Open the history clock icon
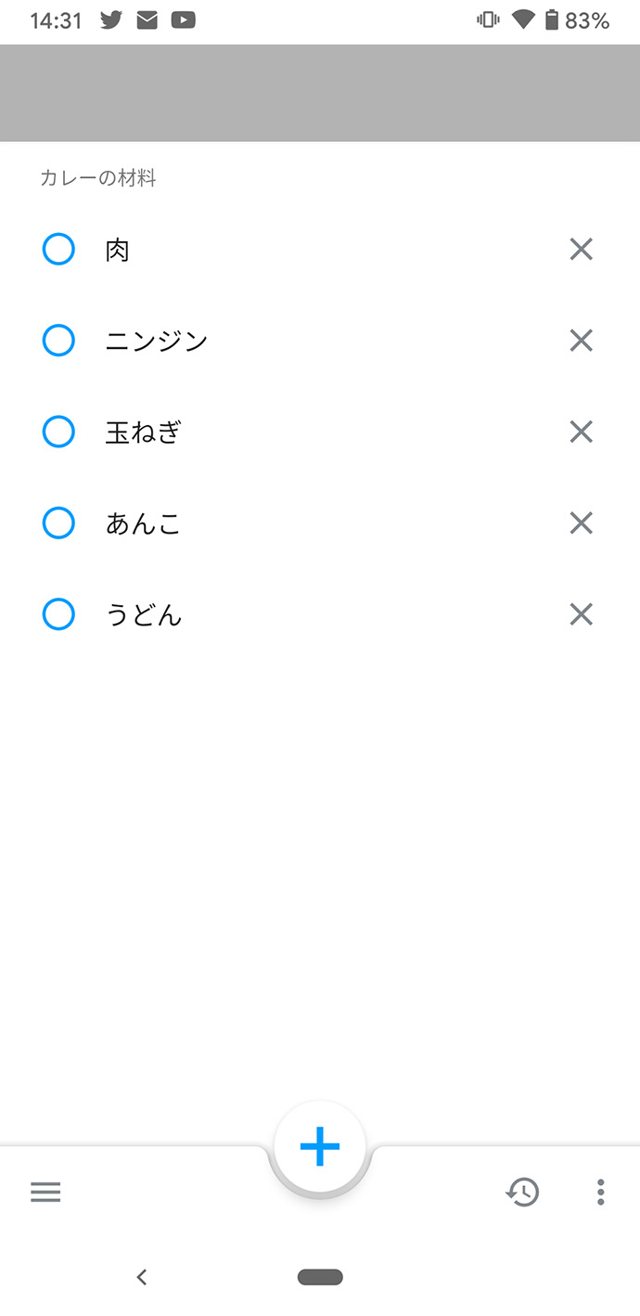Viewport: 640px width, 1316px height. [x=523, y=1193]
